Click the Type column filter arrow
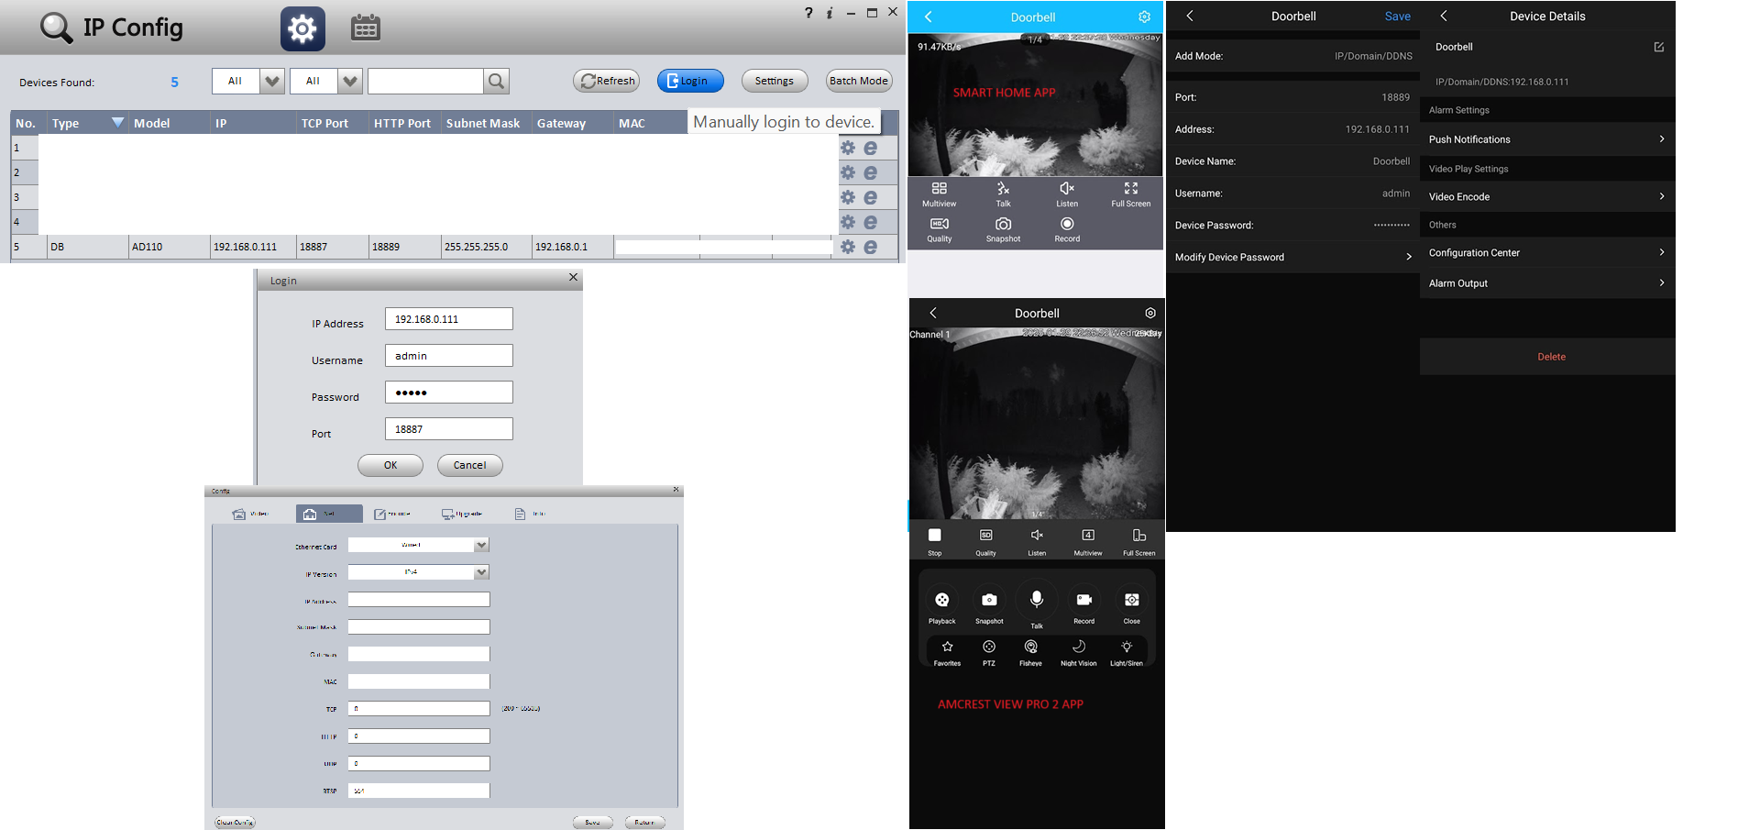The width and height of the screenshot is (1749, 830). (x=117, y=122)
